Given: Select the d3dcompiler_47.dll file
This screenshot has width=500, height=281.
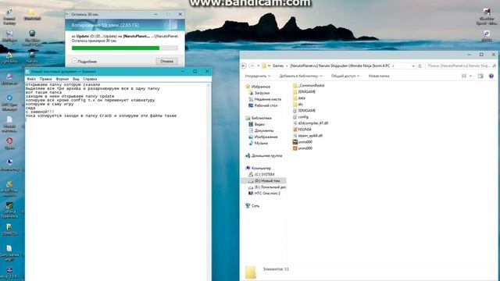Looking at the screenshot, I should coord(310,123).
